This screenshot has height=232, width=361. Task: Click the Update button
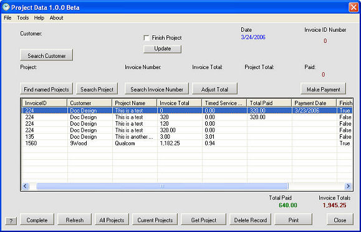coord(162,49)
